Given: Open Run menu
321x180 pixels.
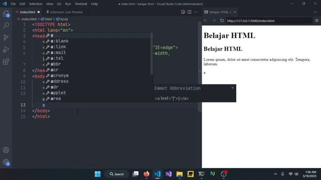Looking at the screenshot, I should (x=68, y=4).
